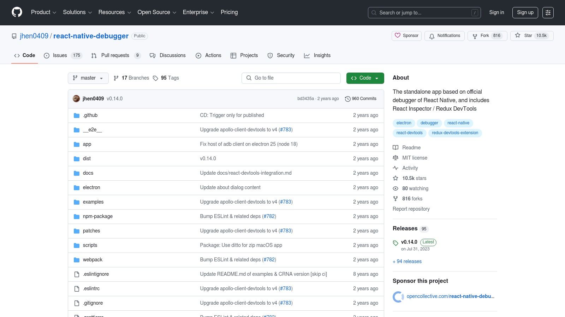This screenshot has width=565, height=317.
Task: View 10.5k stars in About
Action: click(x=410, y=178)
